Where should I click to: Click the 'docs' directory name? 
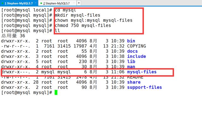click(x=132, y=51)
